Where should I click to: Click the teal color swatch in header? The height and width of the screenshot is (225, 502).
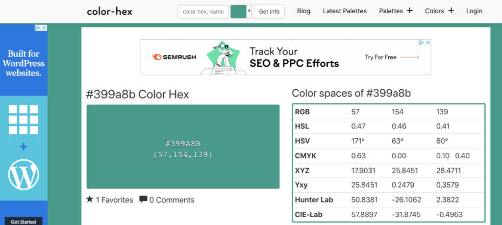pos(238,11)
